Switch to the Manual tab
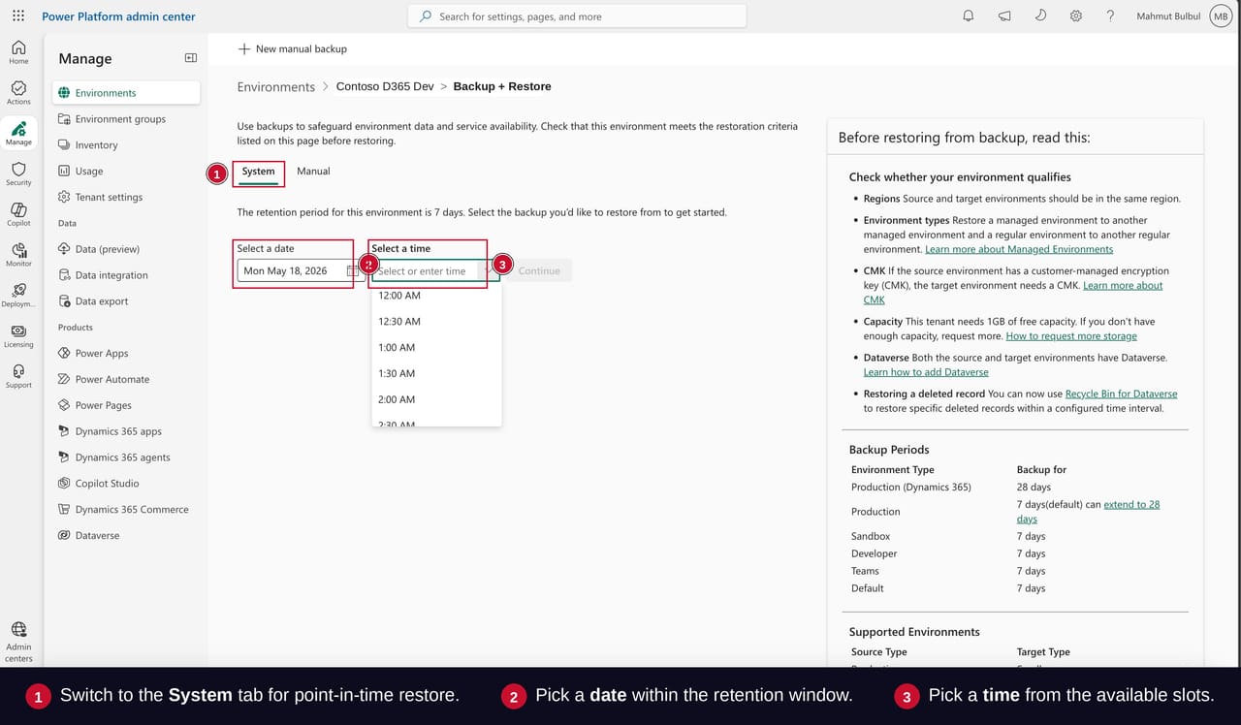The height and width of the screenshot is (725, 1241). [x=313, y=172]
